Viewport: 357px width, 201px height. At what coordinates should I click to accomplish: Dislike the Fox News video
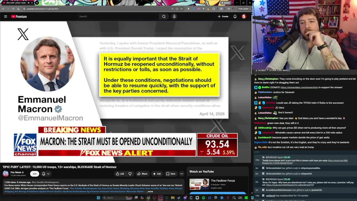[130, 174]
